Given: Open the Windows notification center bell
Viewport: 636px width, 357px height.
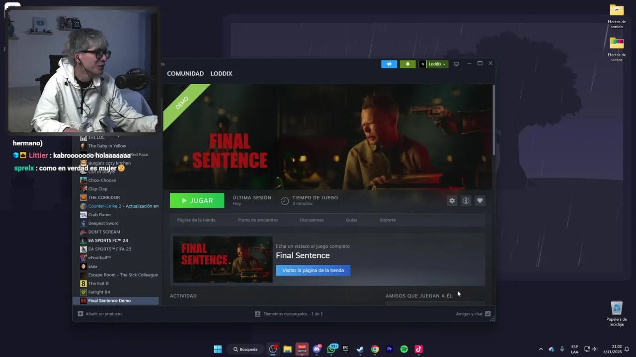Looking at the screenshot, I should [627, 349].
